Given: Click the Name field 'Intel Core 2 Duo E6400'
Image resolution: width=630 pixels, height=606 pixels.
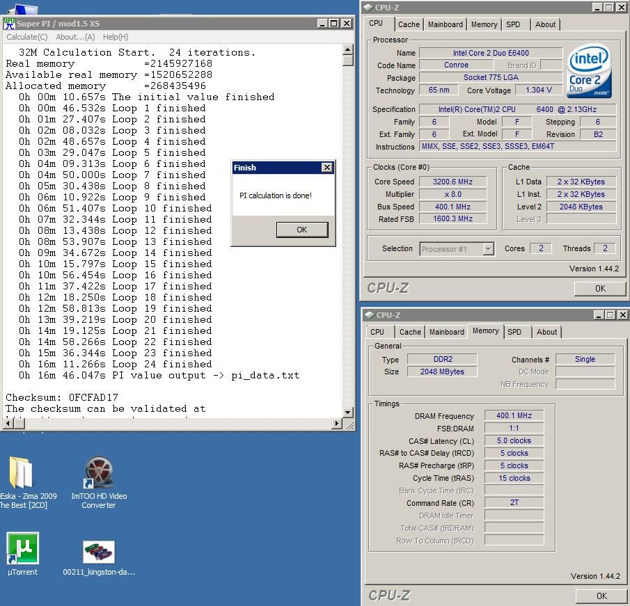Looking at the screenshot, I should (x=491, y=53).
